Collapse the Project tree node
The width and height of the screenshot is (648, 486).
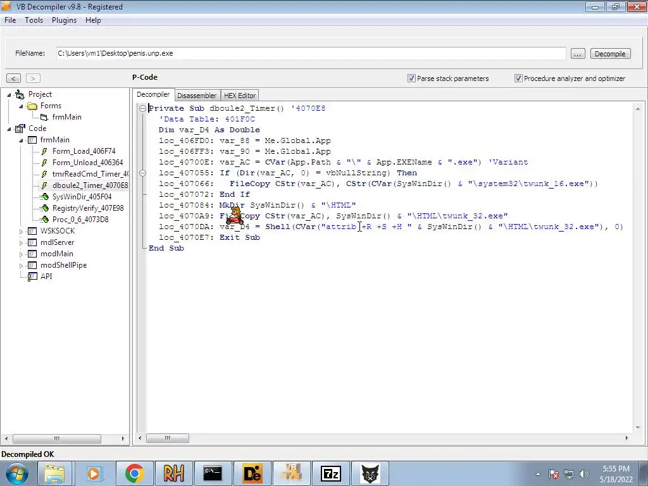(9, 95)
